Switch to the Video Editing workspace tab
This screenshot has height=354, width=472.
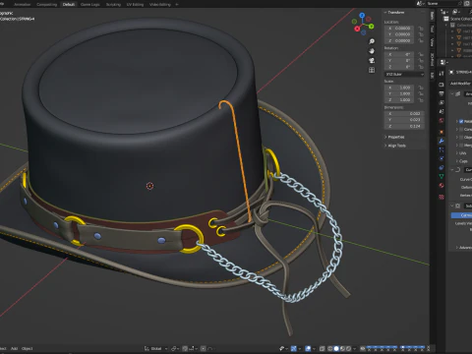pyautogui.click(x=160, y=4)
